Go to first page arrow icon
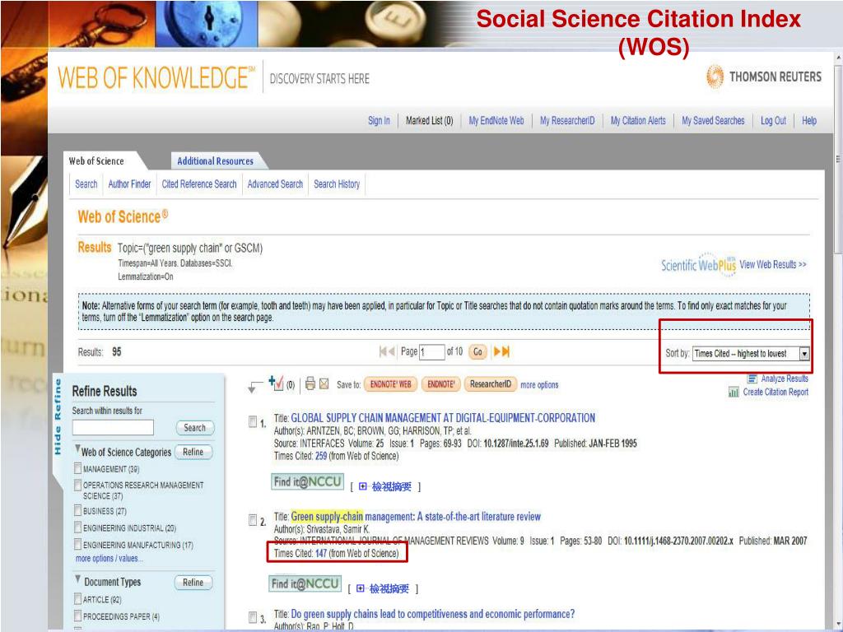843x632 pixels. [382, 351]
